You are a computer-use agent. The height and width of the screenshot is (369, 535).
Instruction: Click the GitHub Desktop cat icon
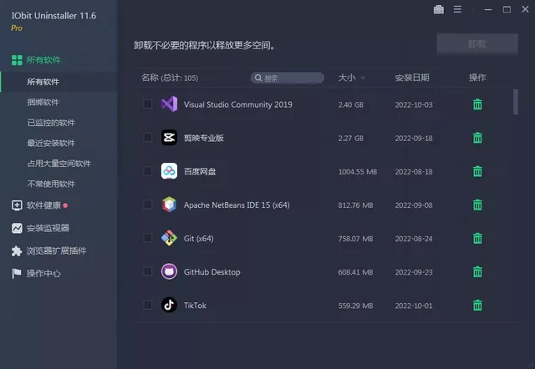coord(169,271)
